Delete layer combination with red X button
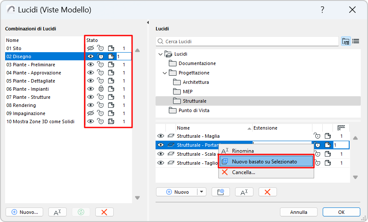Screen dimensions: 368x222 click(104, 212)
